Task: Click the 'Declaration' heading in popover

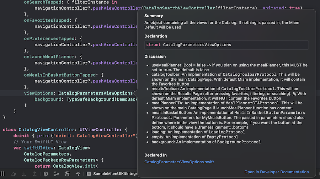Action: 155,36
